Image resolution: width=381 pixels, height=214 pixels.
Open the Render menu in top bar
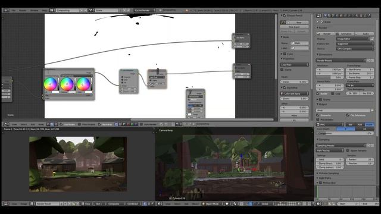click(x=23, y=11)
